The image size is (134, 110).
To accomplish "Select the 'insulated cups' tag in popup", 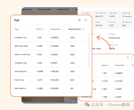I will pos(21,63).
